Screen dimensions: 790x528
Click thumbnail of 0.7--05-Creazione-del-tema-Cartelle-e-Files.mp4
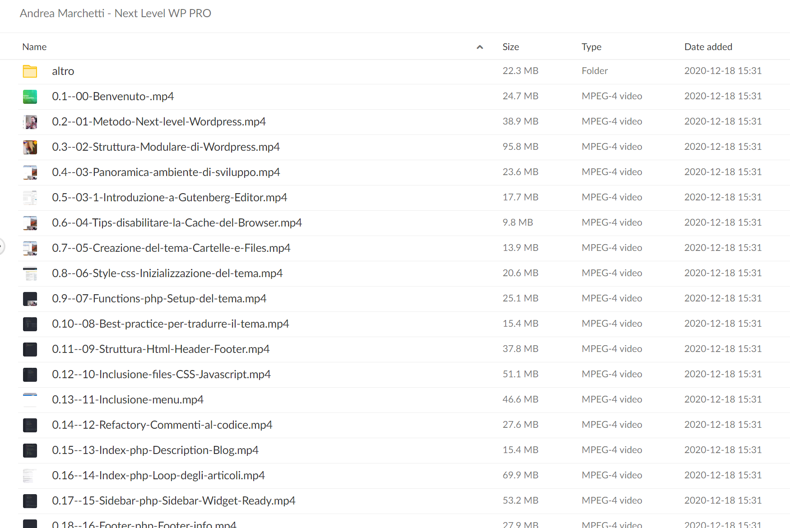pyautogui.click(x=30, y=248)
